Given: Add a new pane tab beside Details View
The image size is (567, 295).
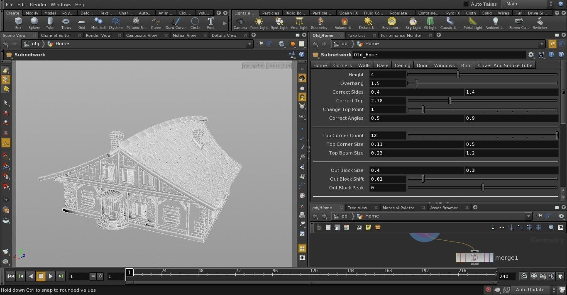Looking at the screenshot, I should point(254,36).
